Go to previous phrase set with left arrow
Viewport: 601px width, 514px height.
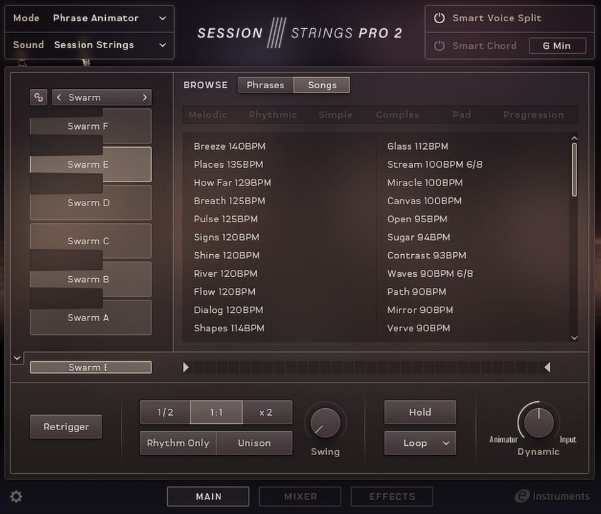[x=59, y=97]
